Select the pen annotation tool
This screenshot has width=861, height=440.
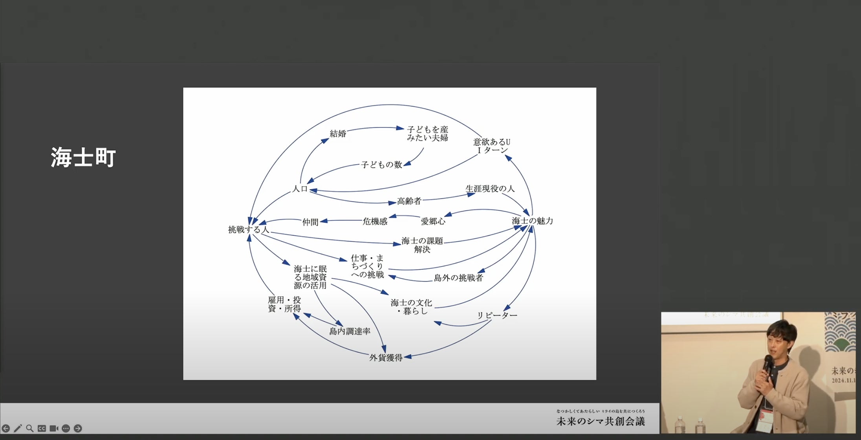[18, 428]
